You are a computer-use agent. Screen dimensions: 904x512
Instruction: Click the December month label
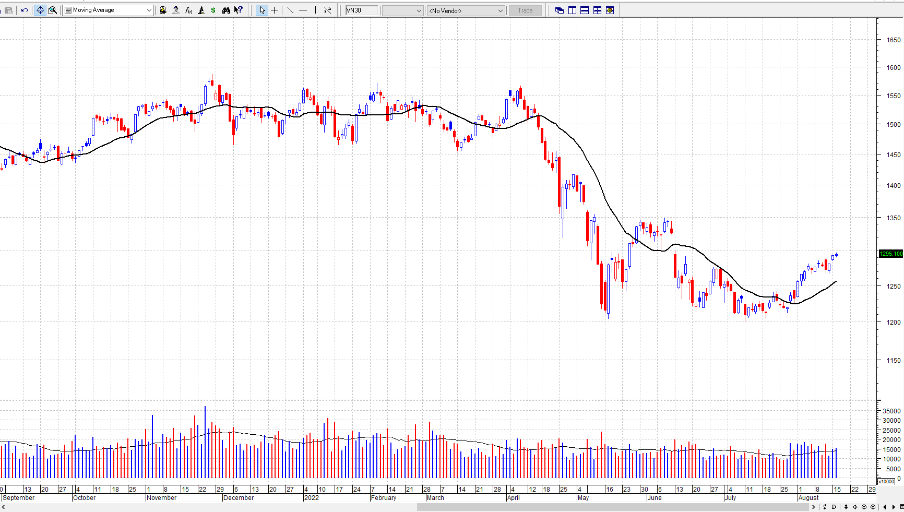click(239, 498)
